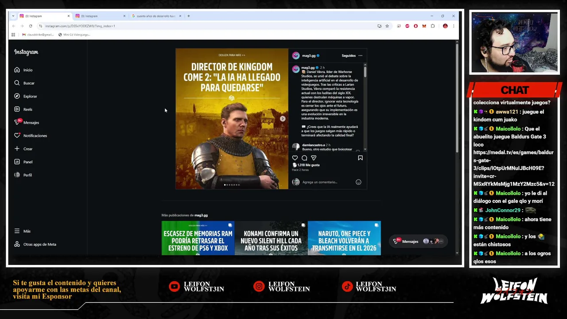Viewport: 567px width, 319px height.
Task: Open Otras apps de Meta
Action: coord(35,244)
